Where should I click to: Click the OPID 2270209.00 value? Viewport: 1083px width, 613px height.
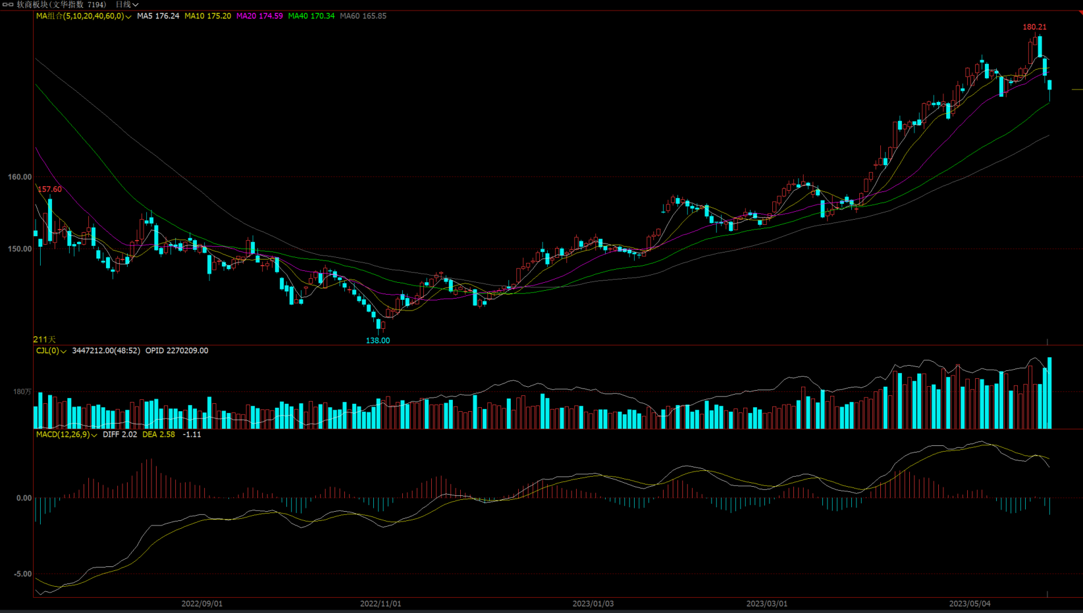tap(176, 351)
